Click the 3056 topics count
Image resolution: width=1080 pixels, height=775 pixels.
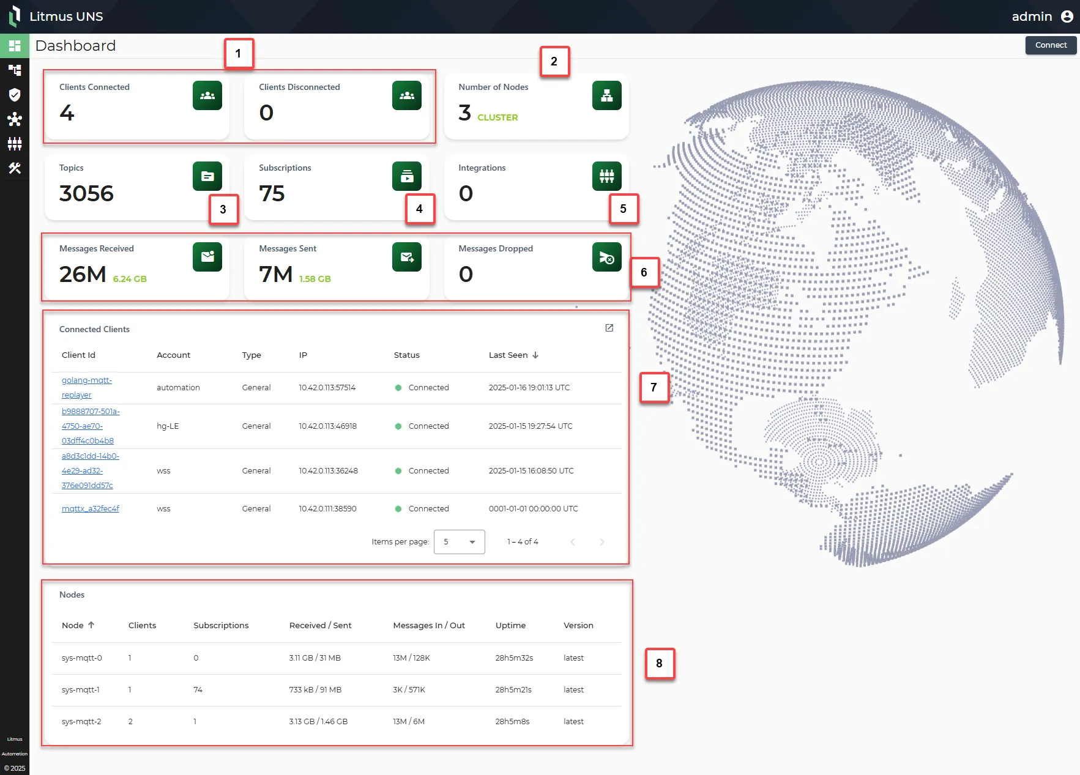coord(86,194)
